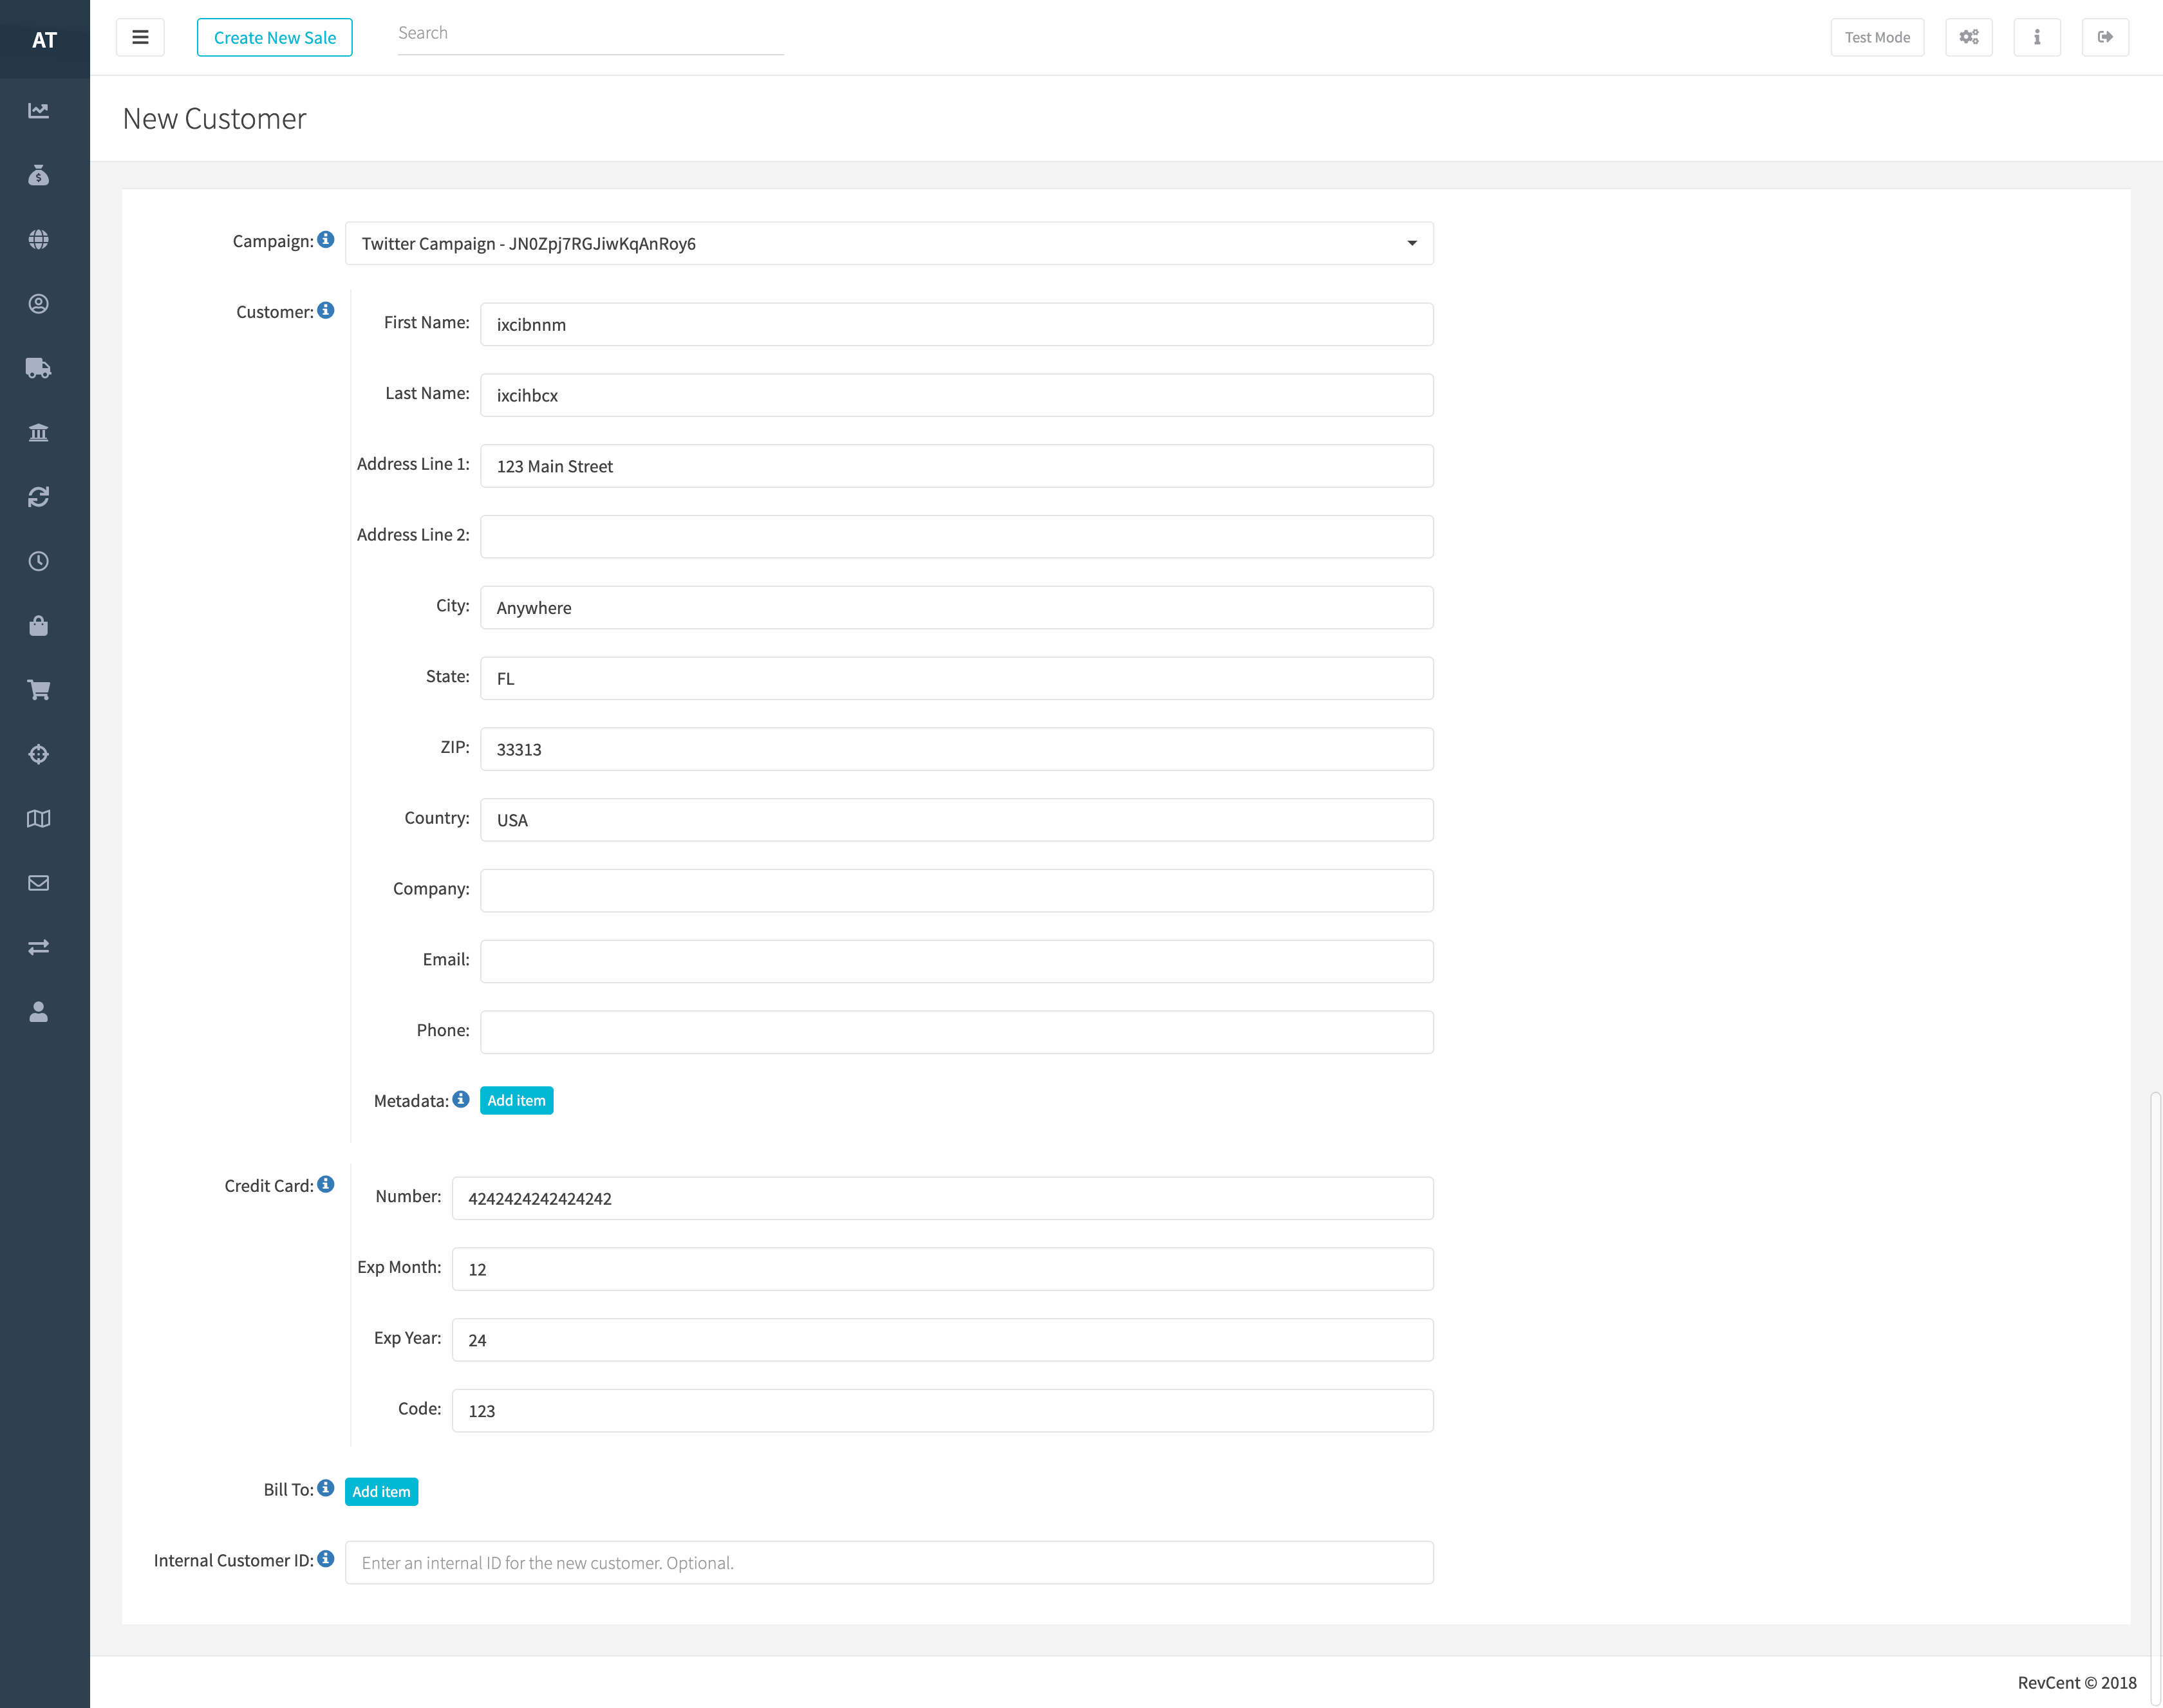Click the Internal Customer ID field
Screen dimensions: 2163x1708
tap(888, 1562)
